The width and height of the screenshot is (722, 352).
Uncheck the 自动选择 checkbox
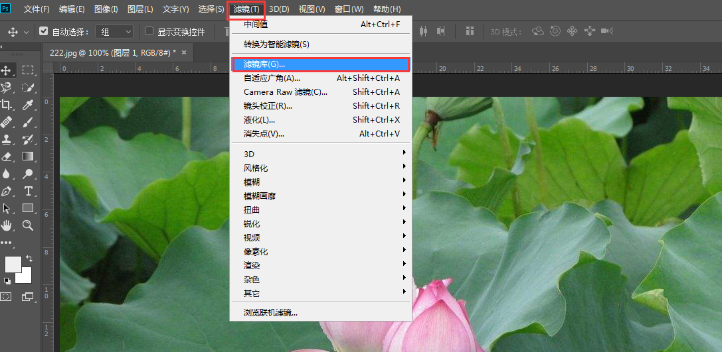click(x=43, y=31)
